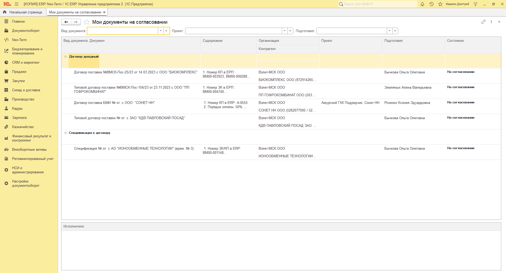
Task: Expand the Подготовил dropdown
Action: [x=389, y=31]
